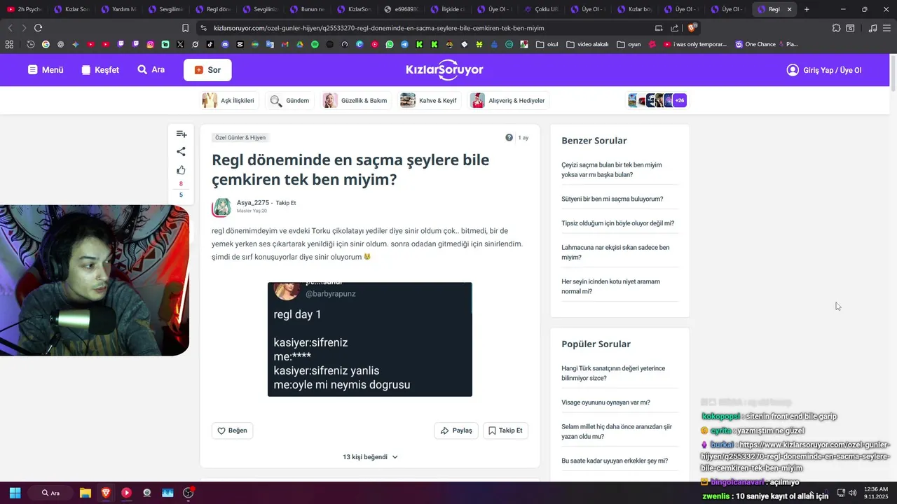Switch to the 2h Psych YouTube tab
Image resolution: width=897 pixels, height=504 pixels.
pos(24,9)
